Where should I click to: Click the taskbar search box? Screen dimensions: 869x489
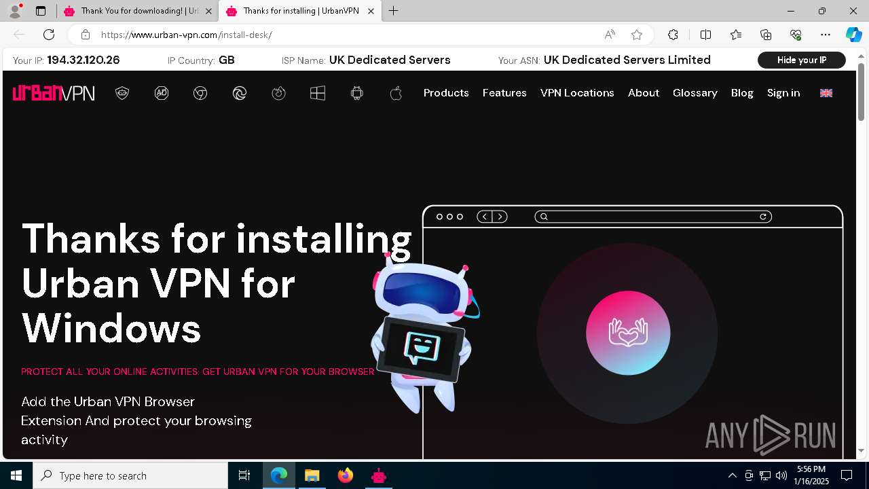click(x=130, y=475)
